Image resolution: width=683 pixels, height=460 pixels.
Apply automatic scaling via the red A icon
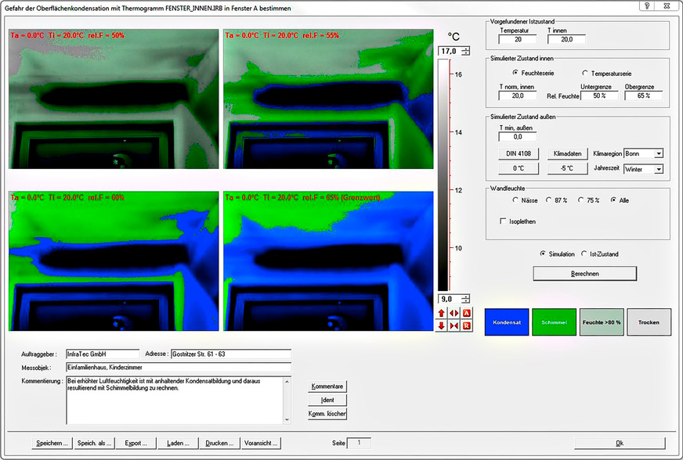point(465,313)
